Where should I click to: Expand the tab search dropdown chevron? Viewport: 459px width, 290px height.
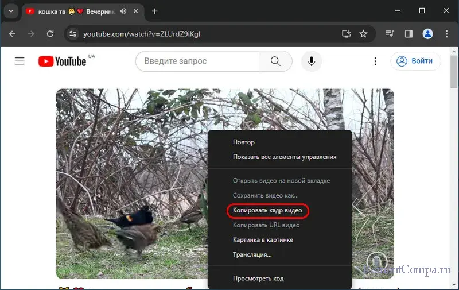tap(10, 11)
